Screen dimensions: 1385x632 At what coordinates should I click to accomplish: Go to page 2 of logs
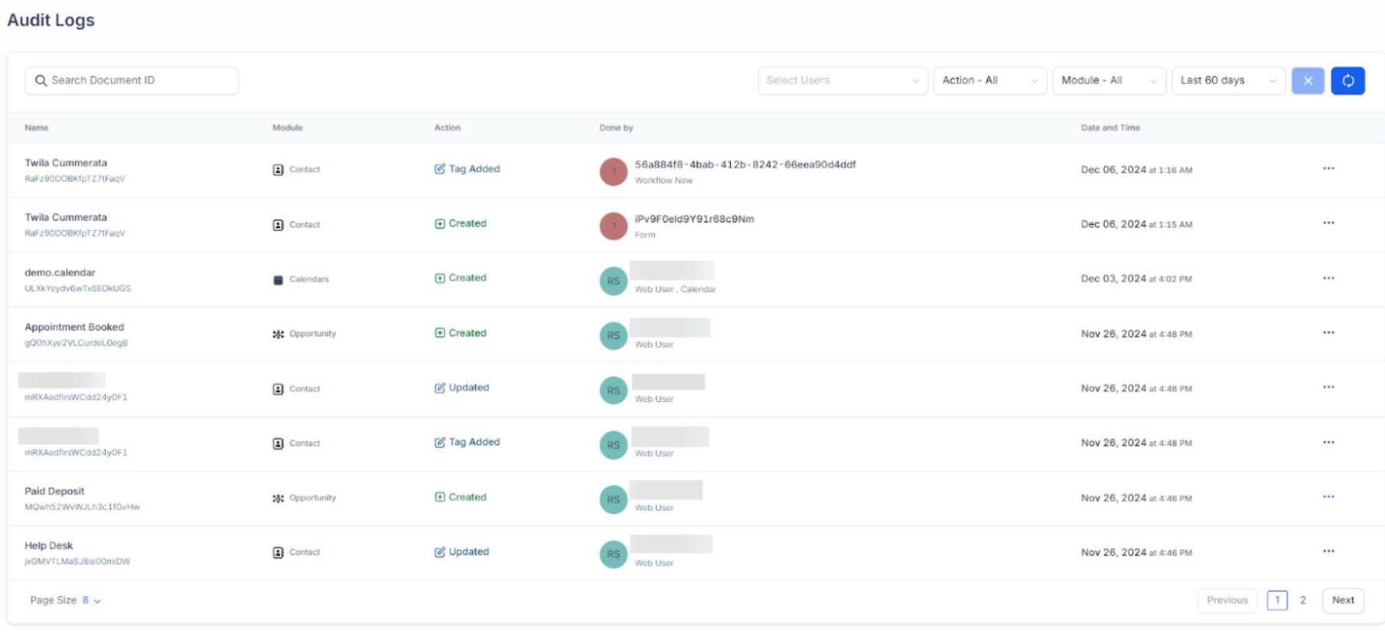1302,601
